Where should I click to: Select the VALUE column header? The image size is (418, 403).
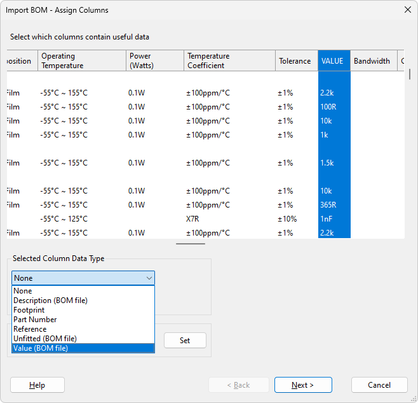click(334, 61)
